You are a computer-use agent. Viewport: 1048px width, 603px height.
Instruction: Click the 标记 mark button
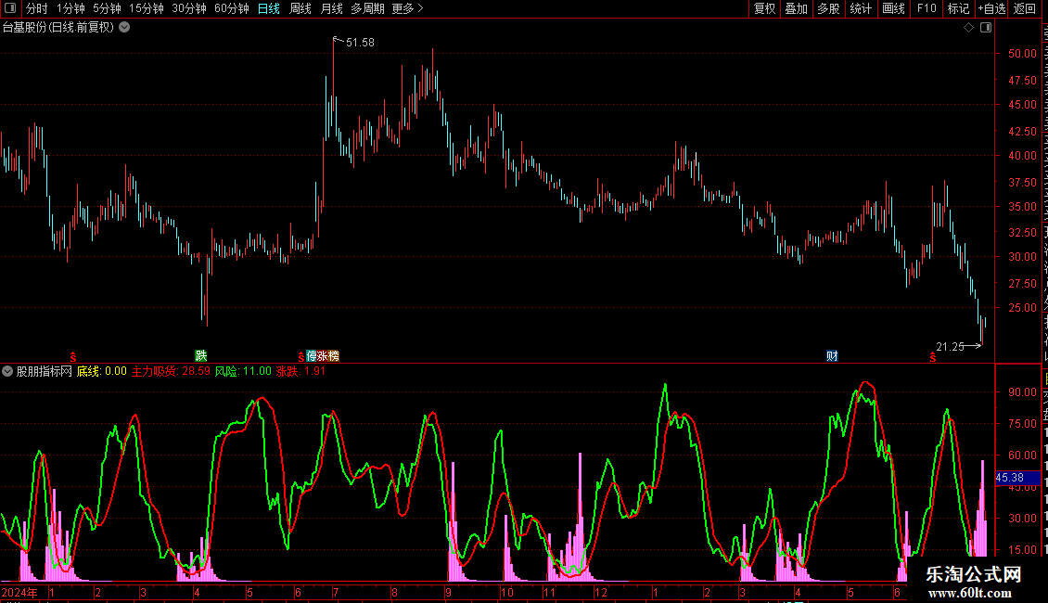pyautogui.click(x=958, y=8)
